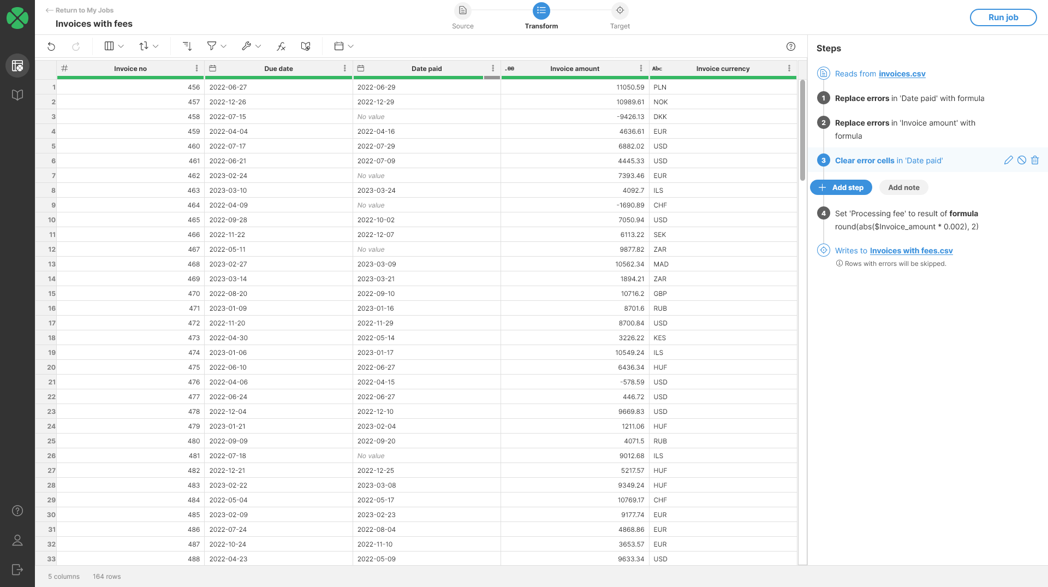This screenshot has width=1048, height=587.
Task: Click the Redo arrow in the toolbar
Action: [x=76, y=46]
